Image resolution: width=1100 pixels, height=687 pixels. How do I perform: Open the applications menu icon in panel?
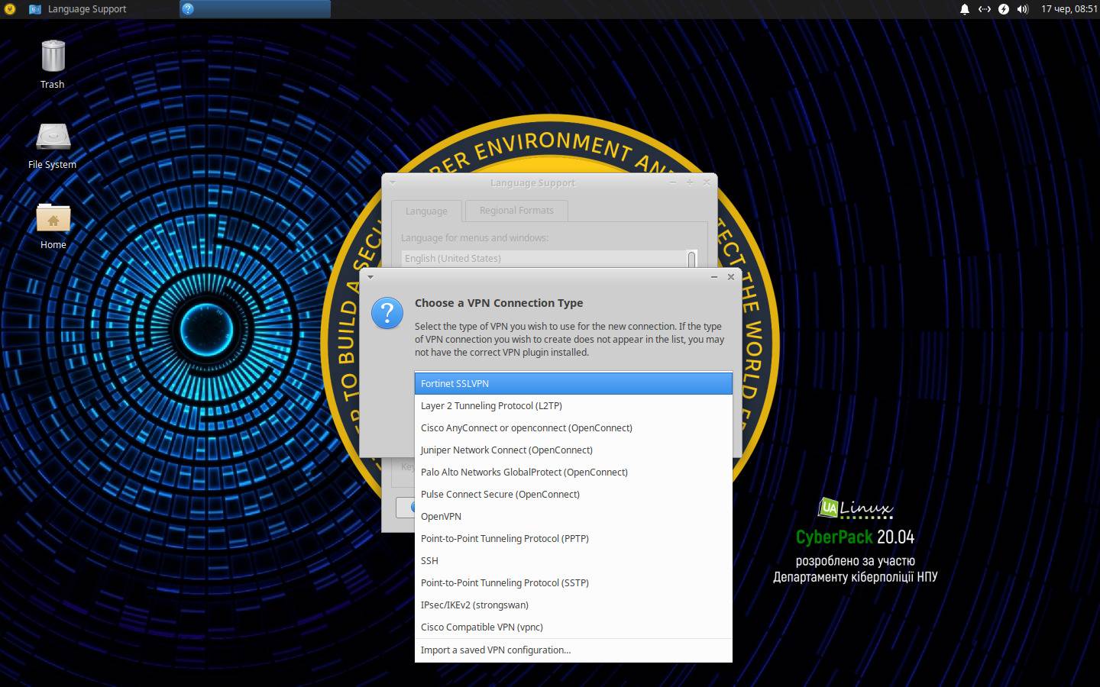click(10, 9)
